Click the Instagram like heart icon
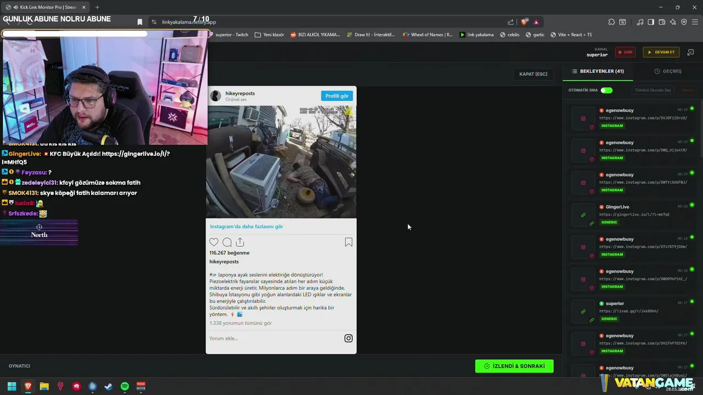Image resolution: width=703 pixels, height=395 pixels. point(214,242)
